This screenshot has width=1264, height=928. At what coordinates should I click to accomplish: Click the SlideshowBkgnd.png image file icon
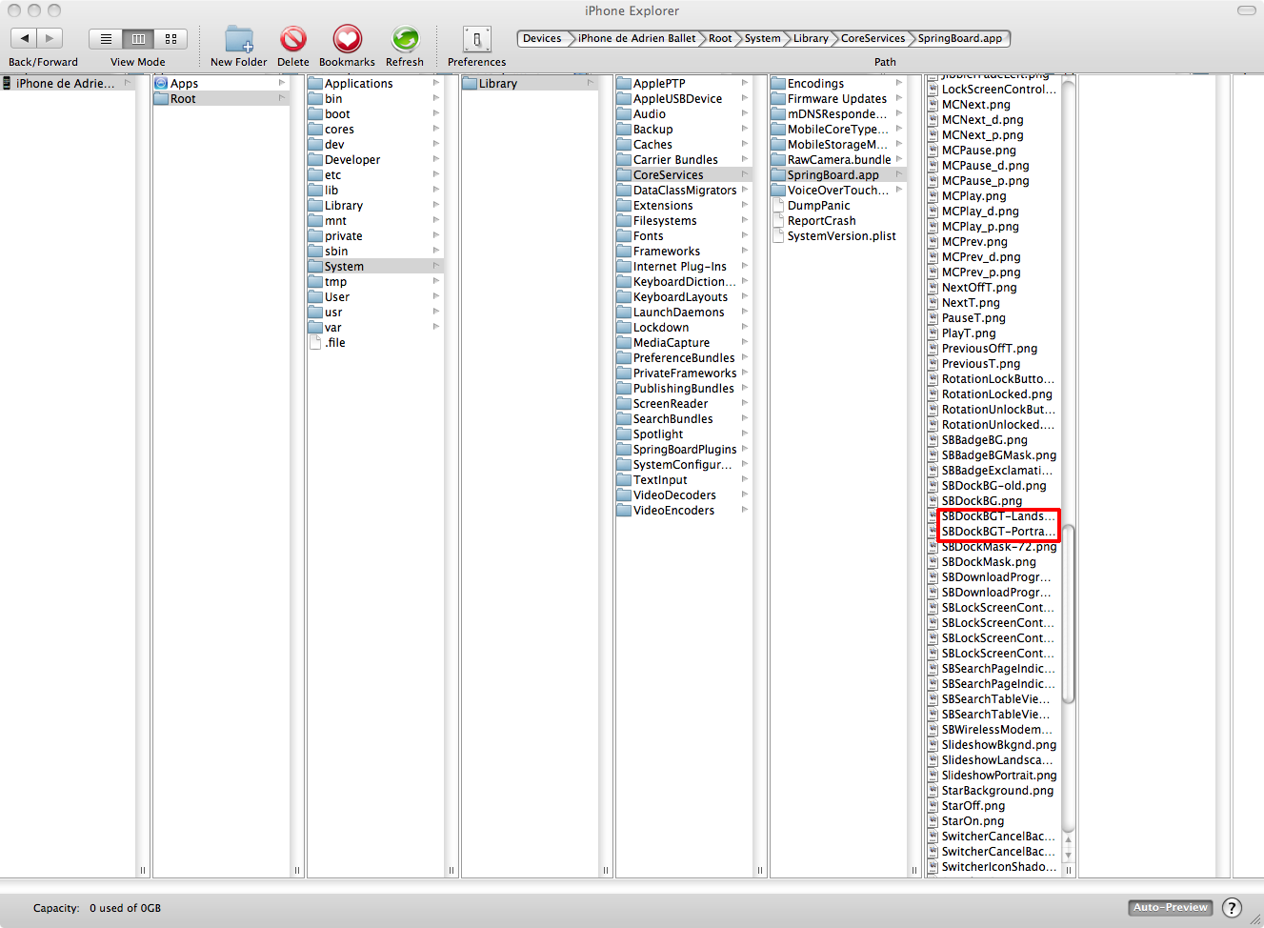click(933, 745)
